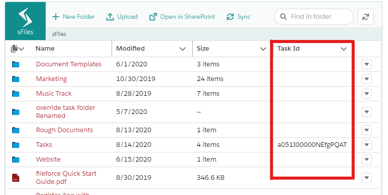Open actions menu for Document Templates row
Viewport: 388px width, 195px height.
pyautogui.click(x=367, y=64)
